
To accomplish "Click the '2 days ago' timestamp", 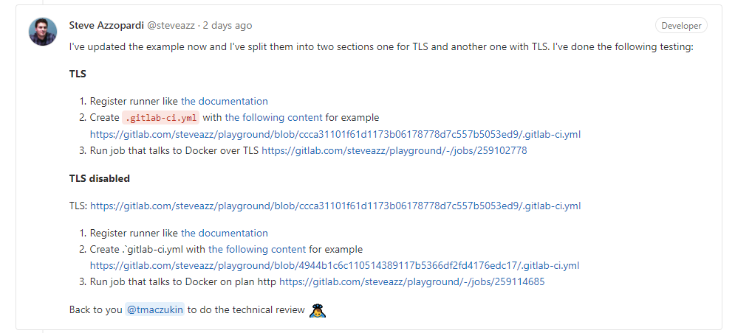I will (228, 25).
